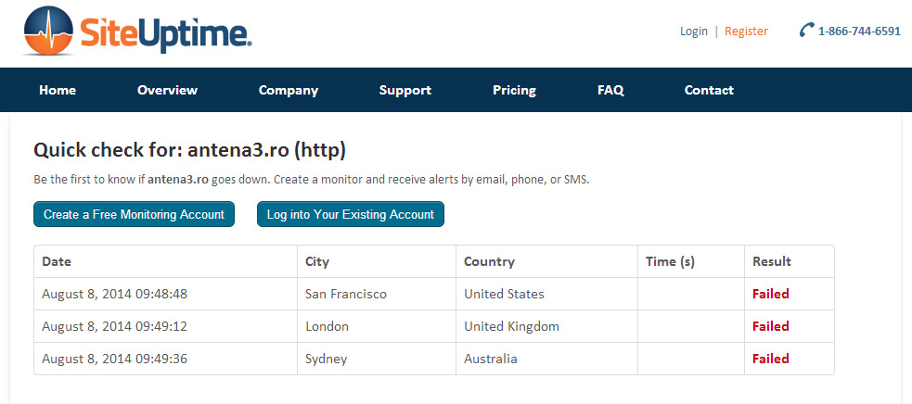The image size is (912, 404).
Task: Open the Company page in navigation
Action: tap(289, 90)
